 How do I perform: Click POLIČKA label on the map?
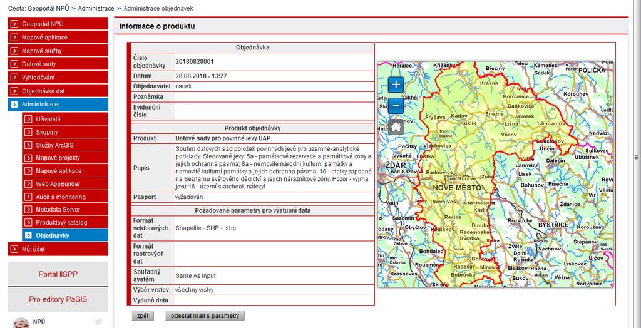tap(591, 70)
